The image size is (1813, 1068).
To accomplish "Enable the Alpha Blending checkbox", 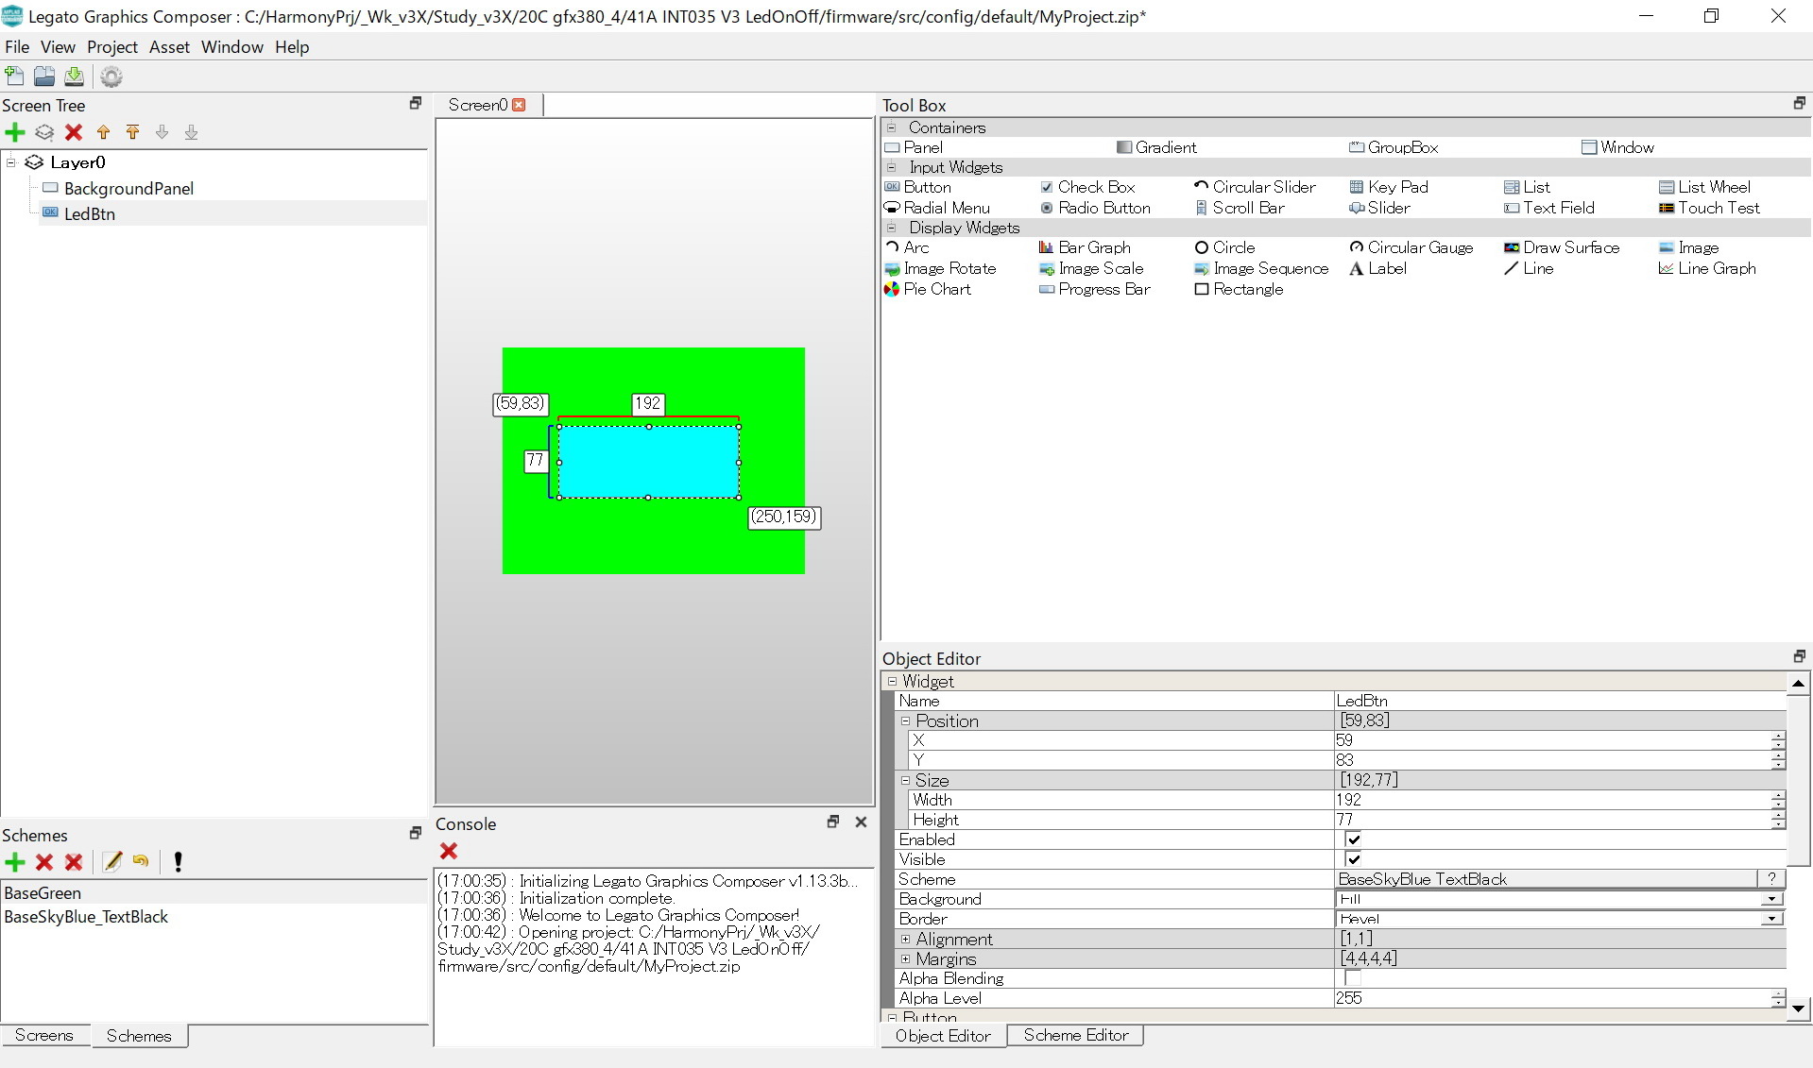I will 1353,978.
